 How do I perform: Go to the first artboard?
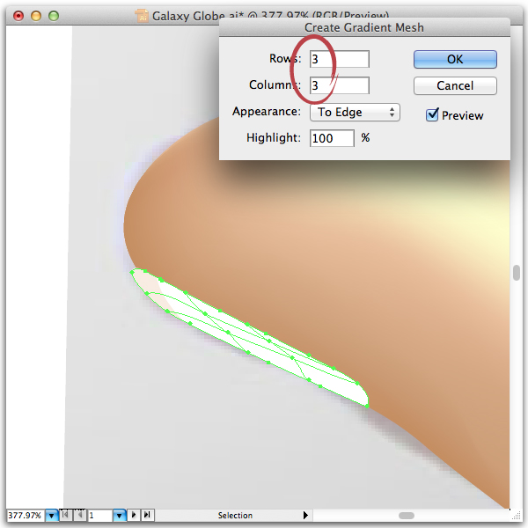pos(66,515)
